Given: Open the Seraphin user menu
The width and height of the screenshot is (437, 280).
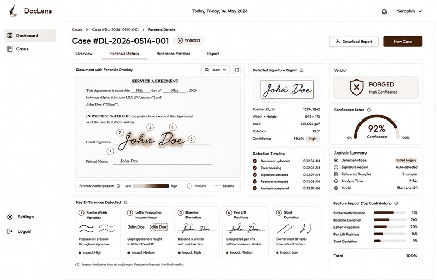Looking at the screenshot, I should coord(409,11).
